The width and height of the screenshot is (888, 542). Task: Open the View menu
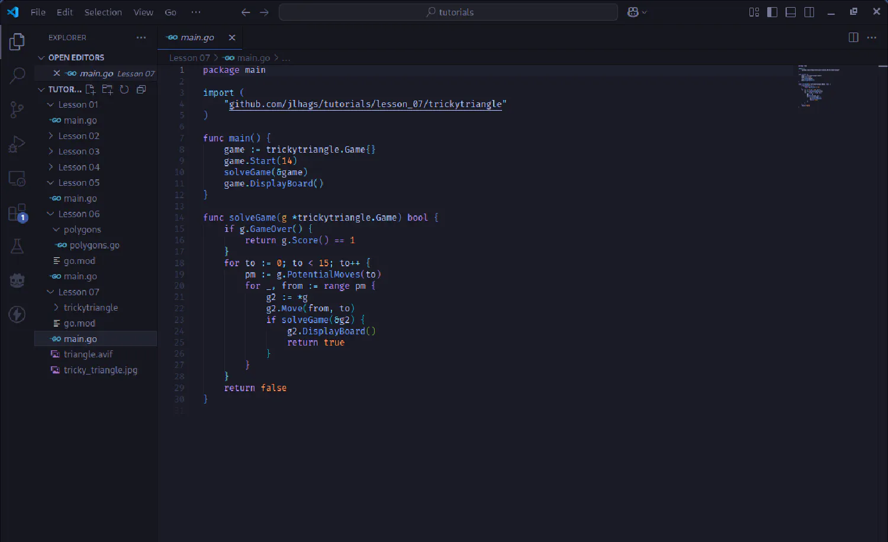click(x=143, y=12)
